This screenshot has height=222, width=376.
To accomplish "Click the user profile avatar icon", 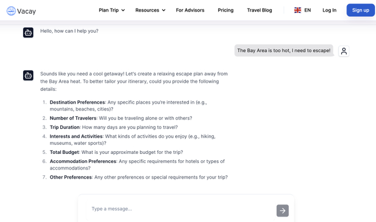I will 344,51.
